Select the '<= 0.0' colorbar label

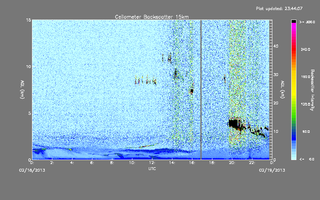coord(307,159)
